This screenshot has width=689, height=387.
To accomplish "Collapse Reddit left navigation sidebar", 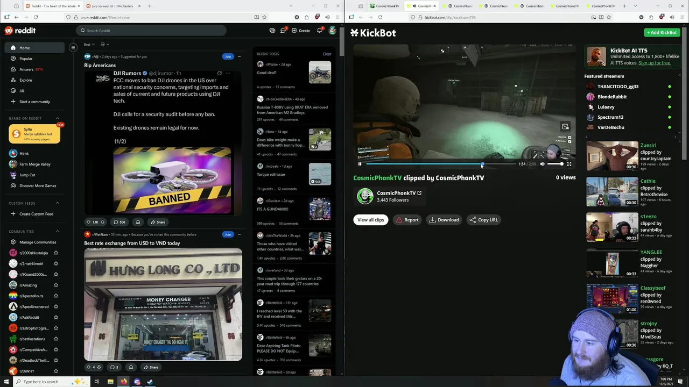I will tap(73, 48).
